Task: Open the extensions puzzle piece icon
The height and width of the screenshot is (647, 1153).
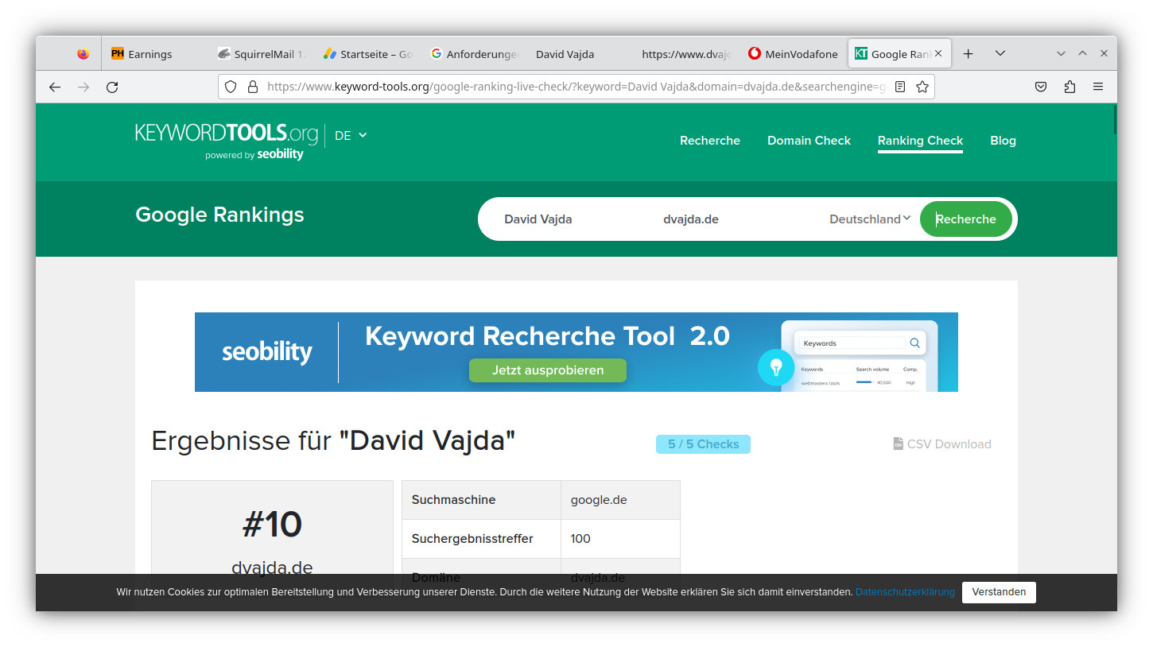Action: [x=1070, y=87]
